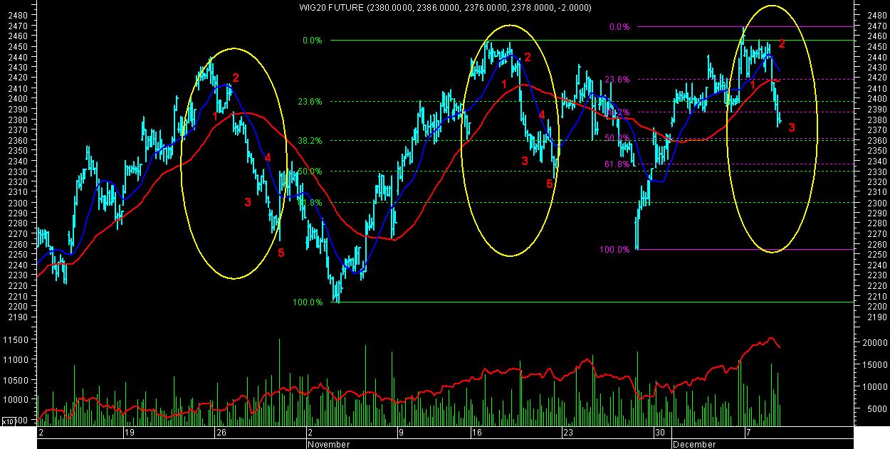Click the date label 9 on the time axis
The image size is (890, 449).
click(x=402, y=433)
